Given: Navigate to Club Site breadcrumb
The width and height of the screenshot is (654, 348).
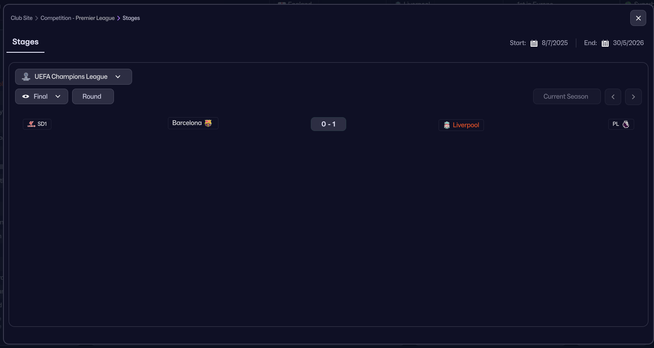Looking at the screenshot, I should [22, 18].
